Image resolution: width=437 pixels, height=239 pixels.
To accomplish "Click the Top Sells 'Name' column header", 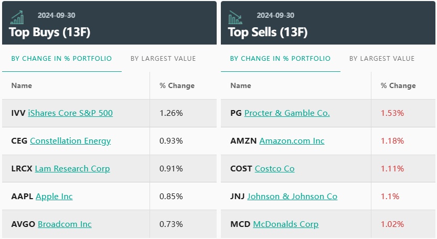I will [x=241, y=85].
